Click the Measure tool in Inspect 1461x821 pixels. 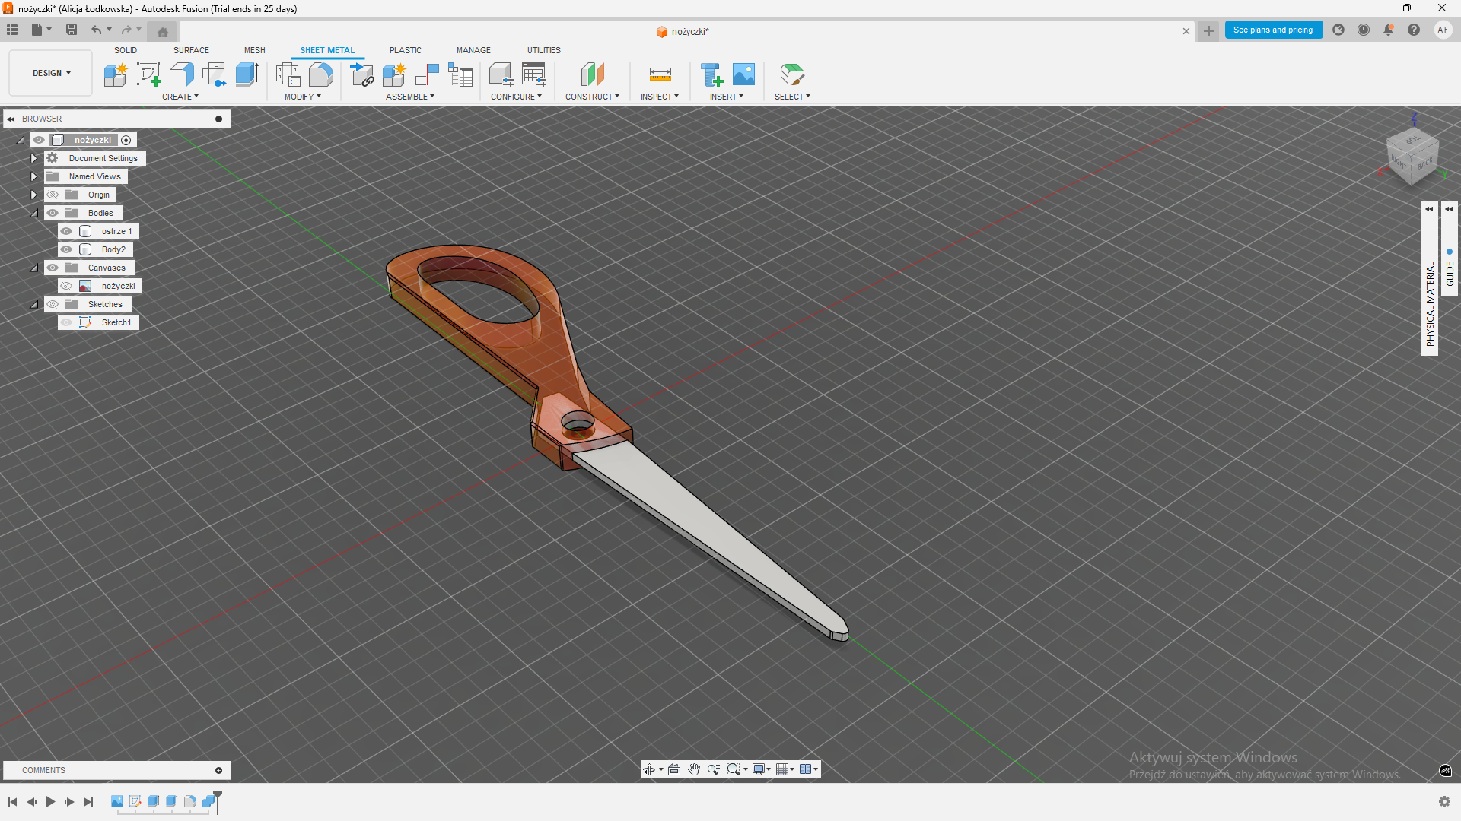pos(660,74)
